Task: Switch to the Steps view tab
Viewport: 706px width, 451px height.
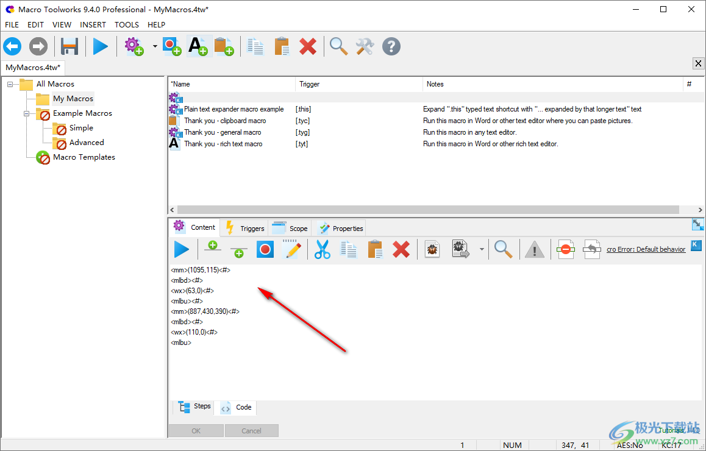Action: pos(194,407)
